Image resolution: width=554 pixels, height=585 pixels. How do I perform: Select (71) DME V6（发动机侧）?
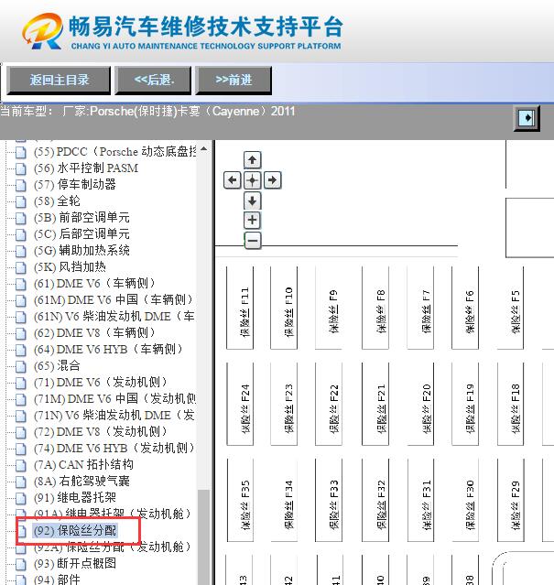click(101, 382)
